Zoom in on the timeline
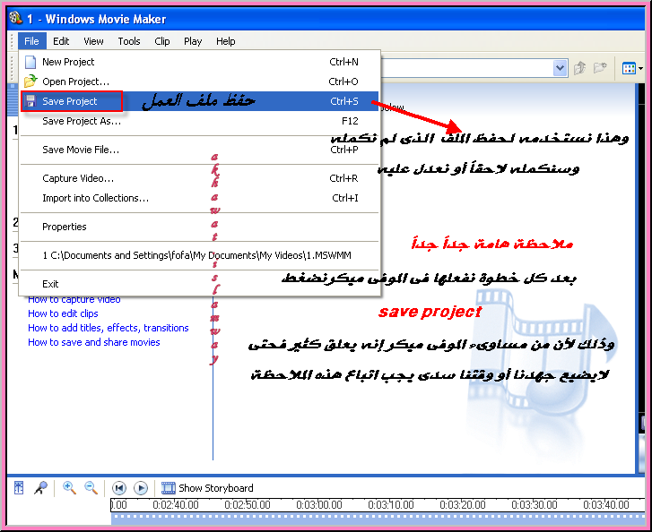 69,487
